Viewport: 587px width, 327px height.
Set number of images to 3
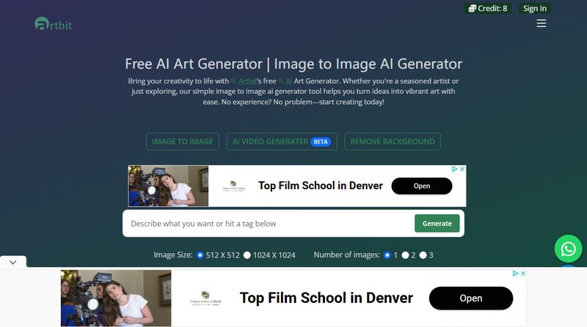point(423,255)
